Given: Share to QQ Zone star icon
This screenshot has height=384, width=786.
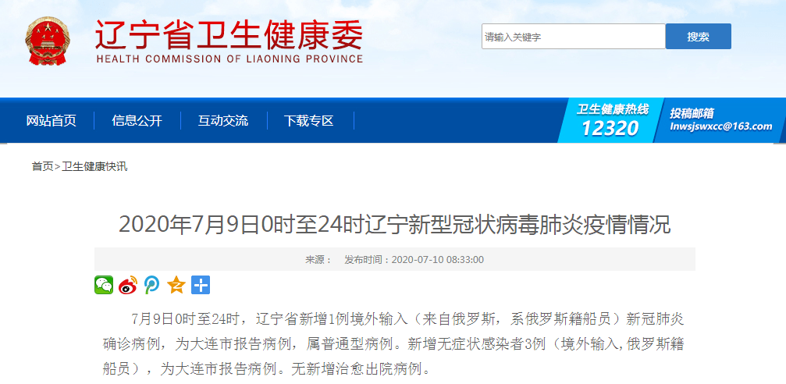Looking at the screenshot, I should (x=176, y=285).
